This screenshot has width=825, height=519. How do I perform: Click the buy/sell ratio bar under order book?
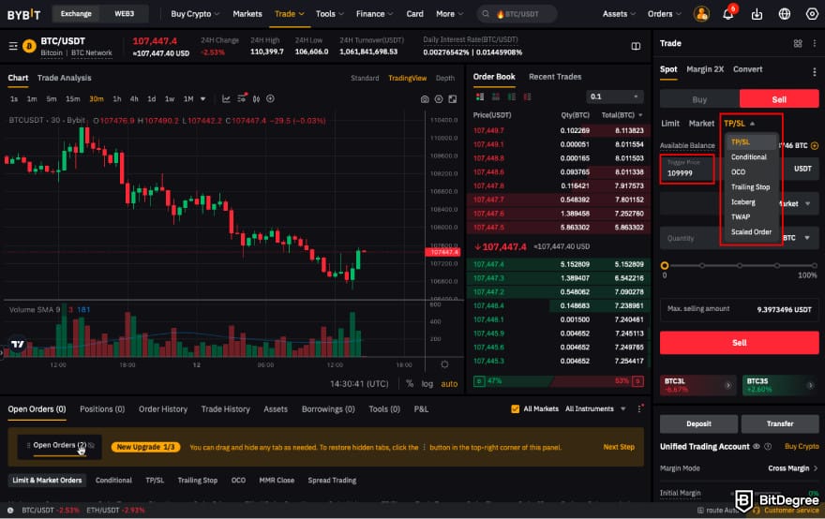point(558,380)
